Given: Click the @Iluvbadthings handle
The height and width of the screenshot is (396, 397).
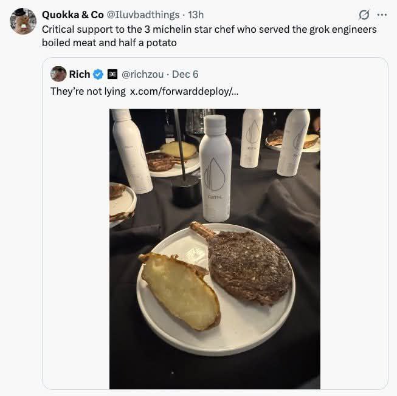Looking at the screenshot, I should (x=143, y=15).
